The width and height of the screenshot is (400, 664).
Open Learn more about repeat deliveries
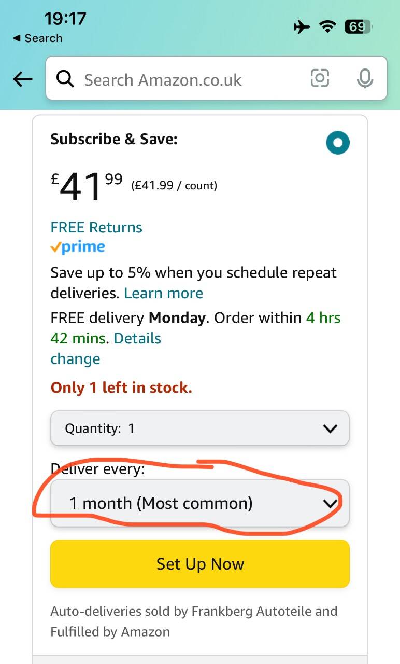point(163,293)
